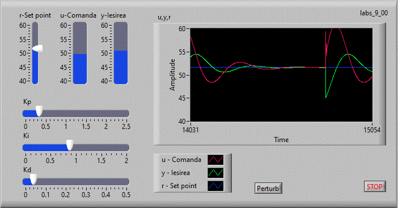Click the r - Set point blue plot icon
The height and width of the screenshot is (208, 398).
215,186
